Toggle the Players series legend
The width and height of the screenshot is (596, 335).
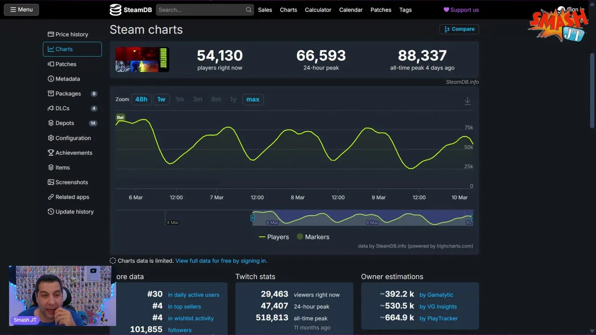(x=274, y=237)
